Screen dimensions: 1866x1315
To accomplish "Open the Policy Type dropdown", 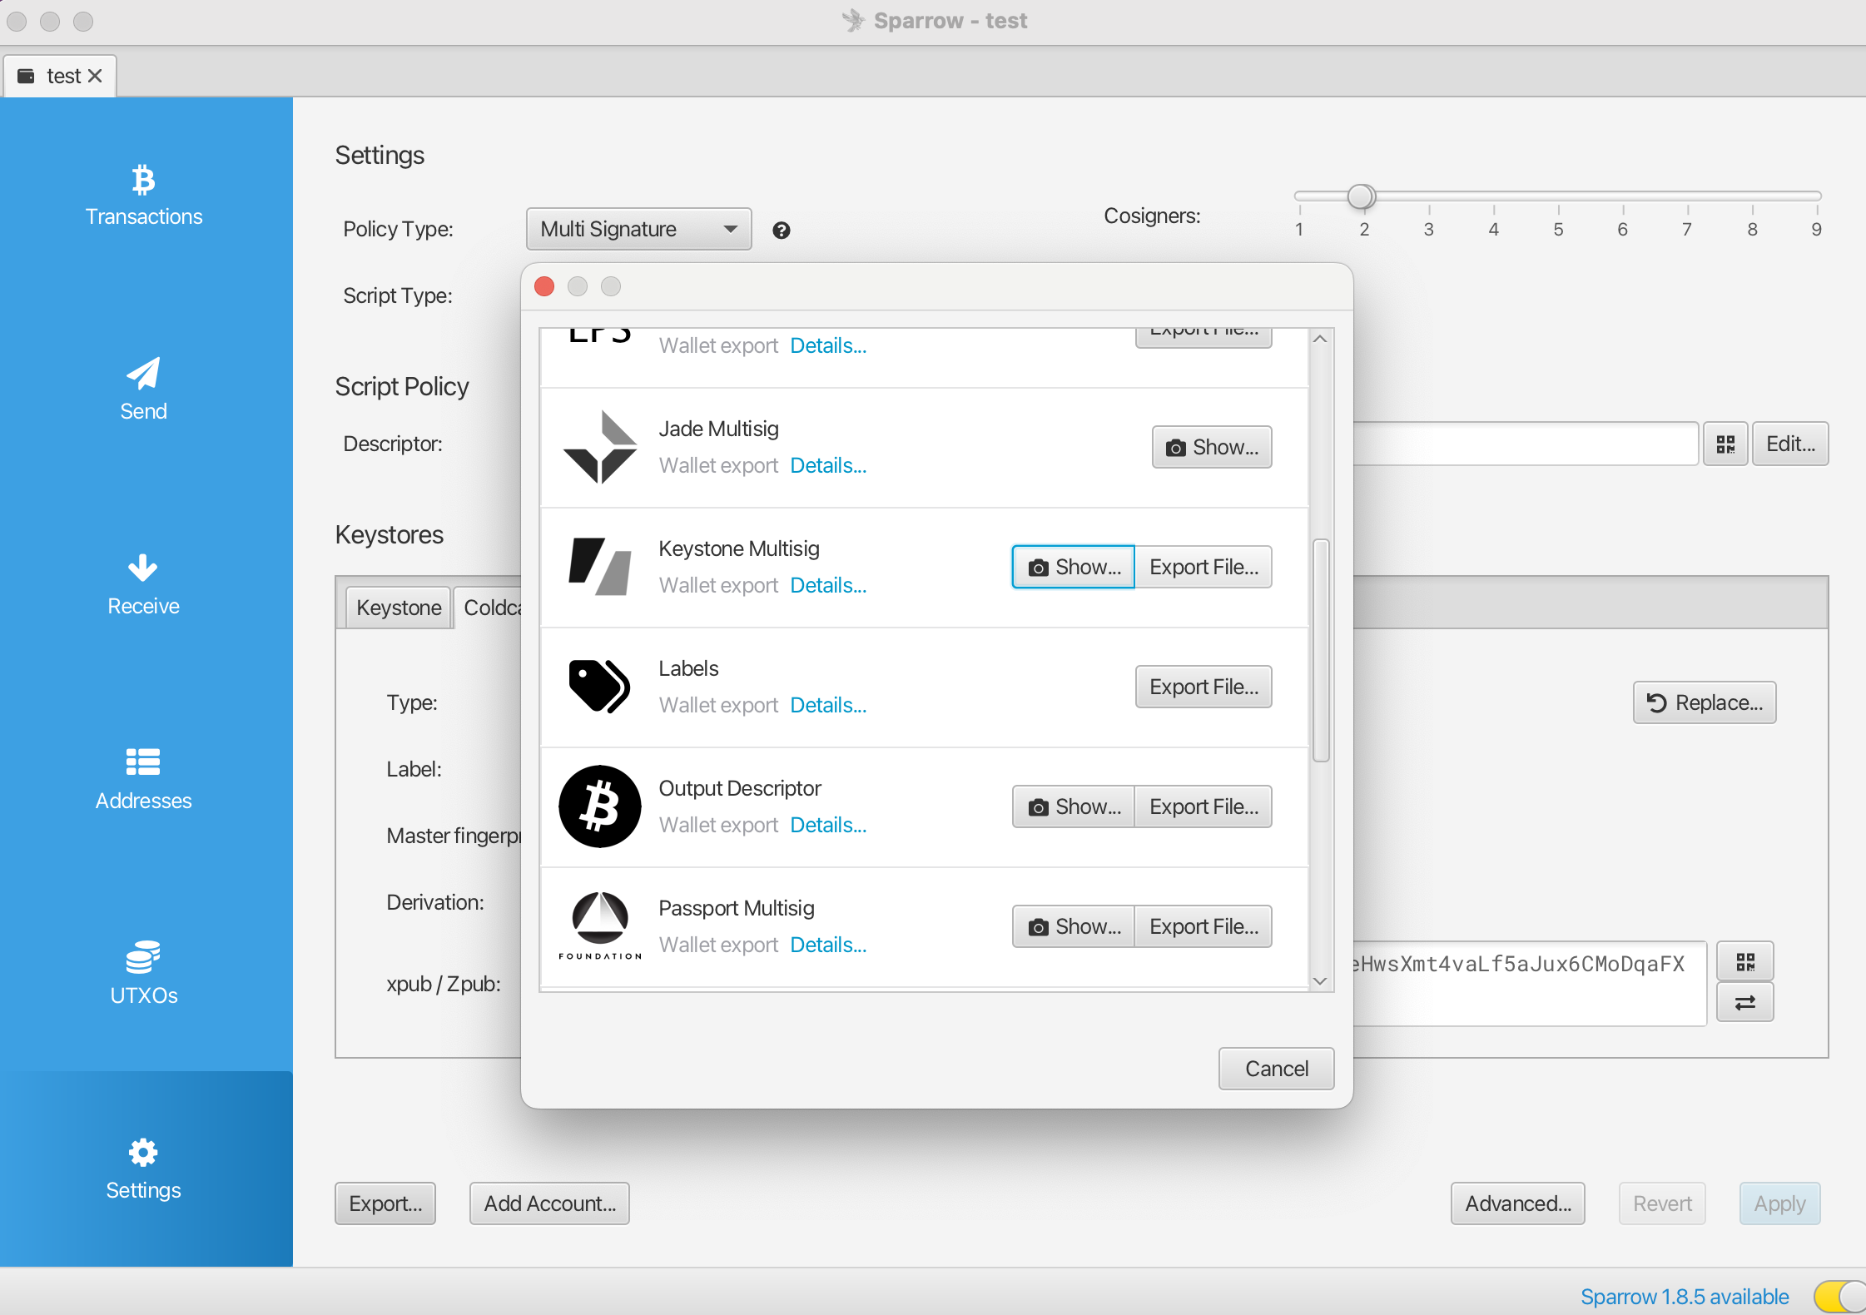I will click(638, 230).
